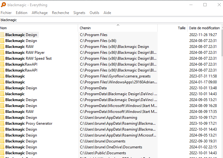The width and height of the screenshot is (223, 158).
Task: Click folder icon of Blackmagic RAW dated 2024-08-09 17:35
Action: [2, 111]
